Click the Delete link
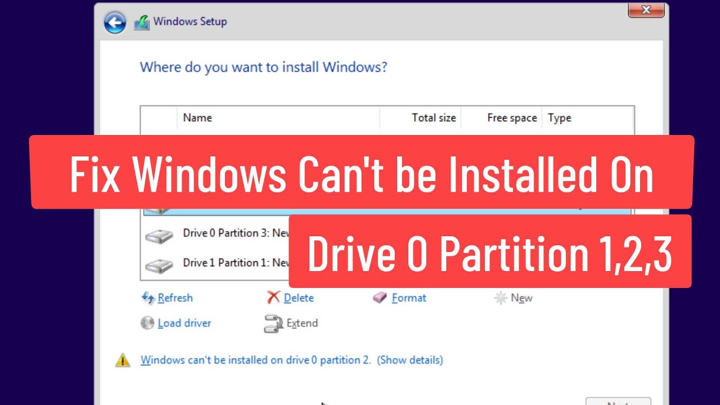This screenshot has width=720, height=405. [x=299, y=298]
